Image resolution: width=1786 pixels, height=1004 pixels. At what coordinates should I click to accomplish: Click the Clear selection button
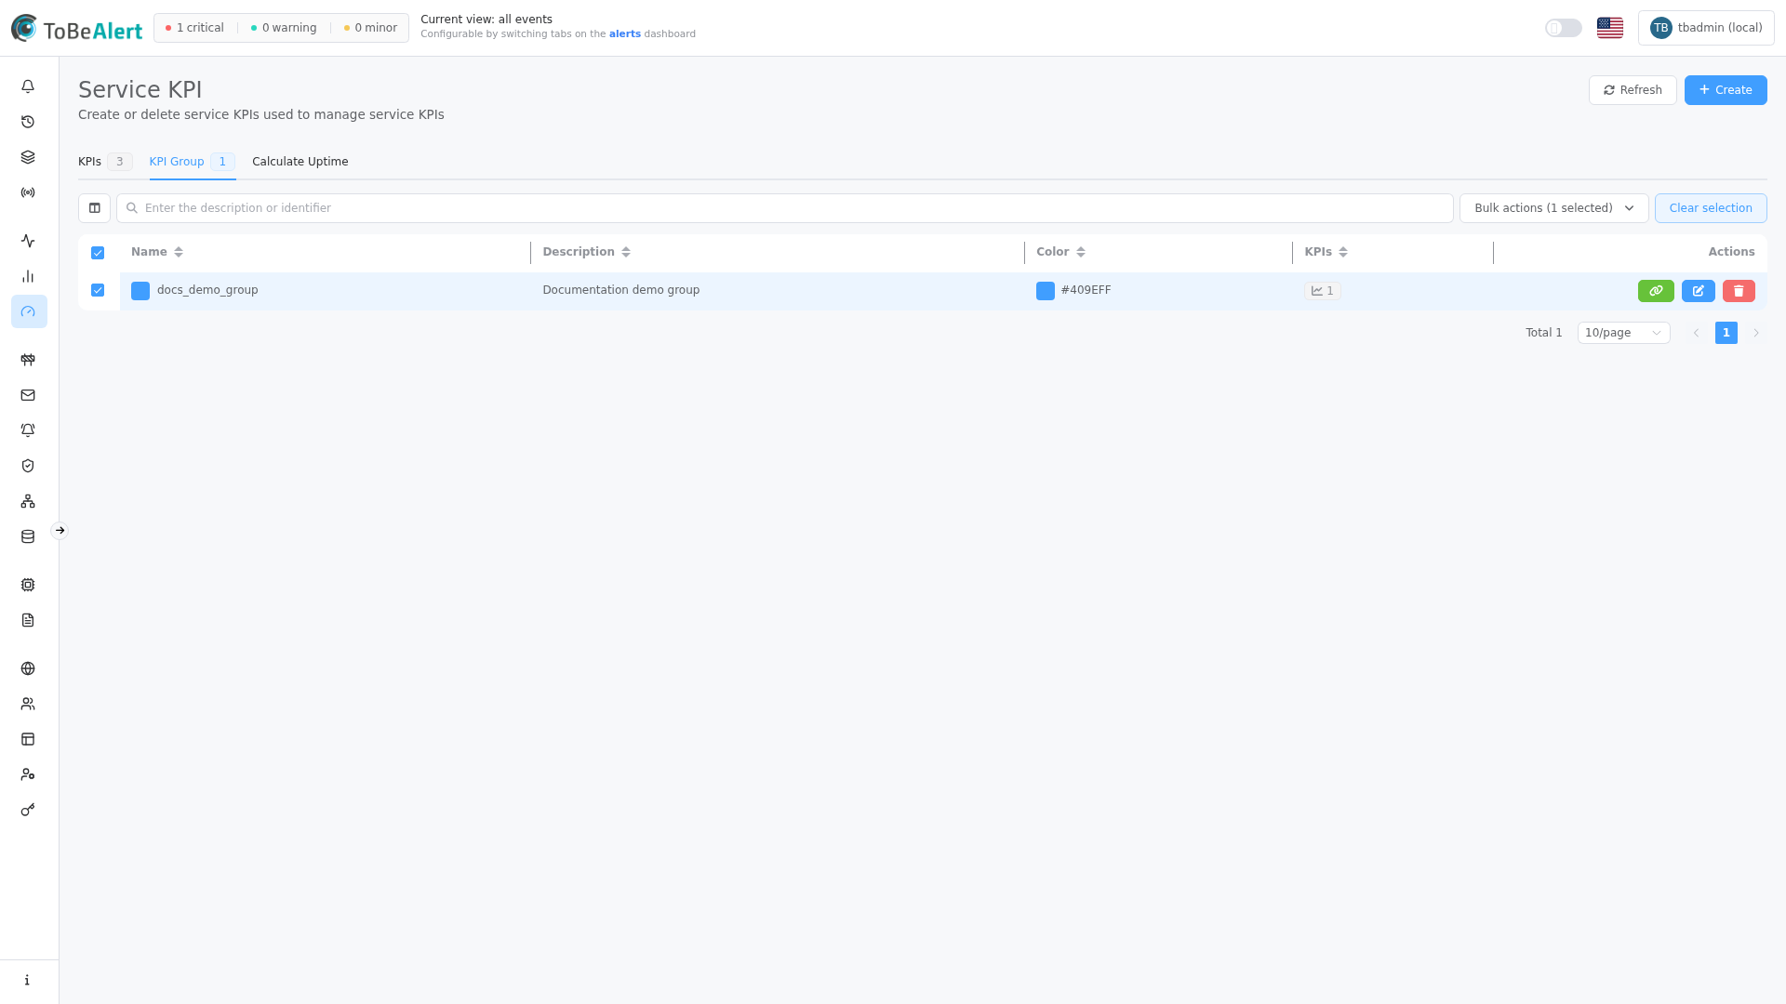[x=1711, y=208]
